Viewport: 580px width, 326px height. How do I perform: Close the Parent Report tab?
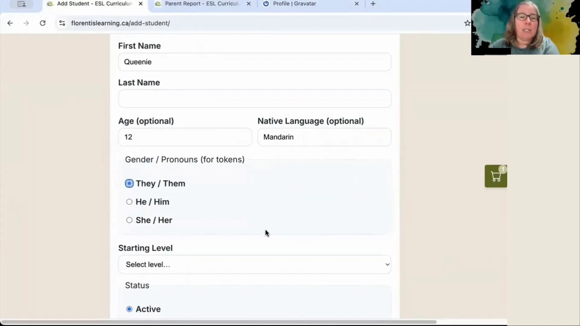pos(248,4)
